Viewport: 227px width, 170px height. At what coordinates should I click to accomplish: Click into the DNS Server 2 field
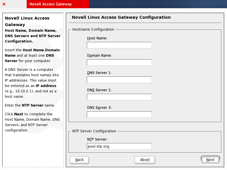(x=119, y=97)
